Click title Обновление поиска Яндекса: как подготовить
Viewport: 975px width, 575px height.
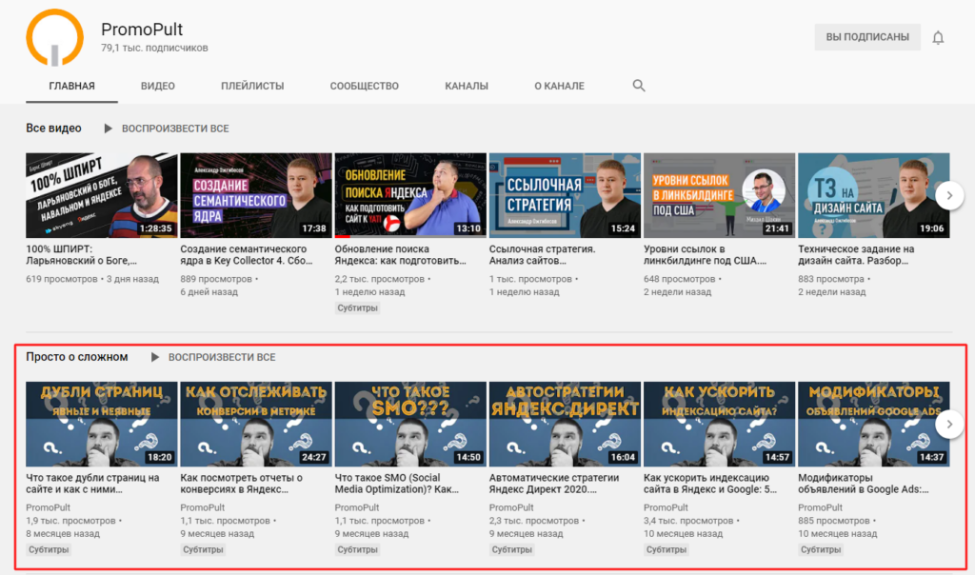click(x=401, y=255)
